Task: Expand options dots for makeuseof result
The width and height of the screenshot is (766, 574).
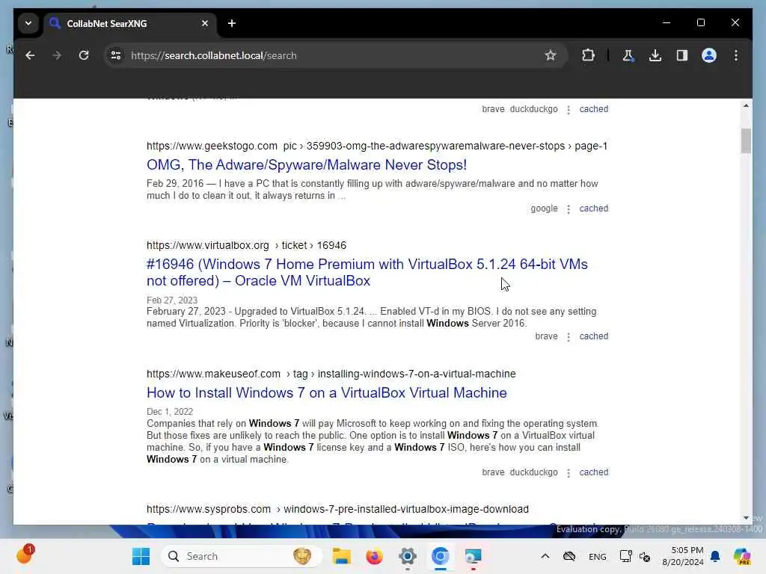Action: (x=569, y=473)
